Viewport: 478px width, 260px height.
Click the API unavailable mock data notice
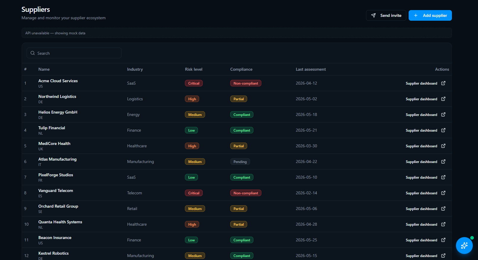[x=236, y=33]
